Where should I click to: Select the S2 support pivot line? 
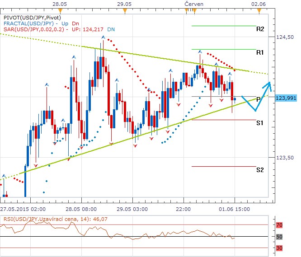[x=224, y=166]
